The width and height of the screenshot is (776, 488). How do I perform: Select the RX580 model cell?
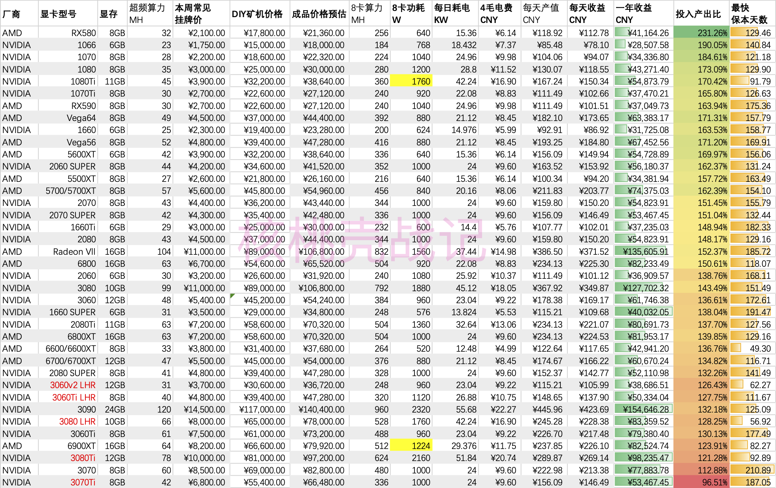pos(68,33)
